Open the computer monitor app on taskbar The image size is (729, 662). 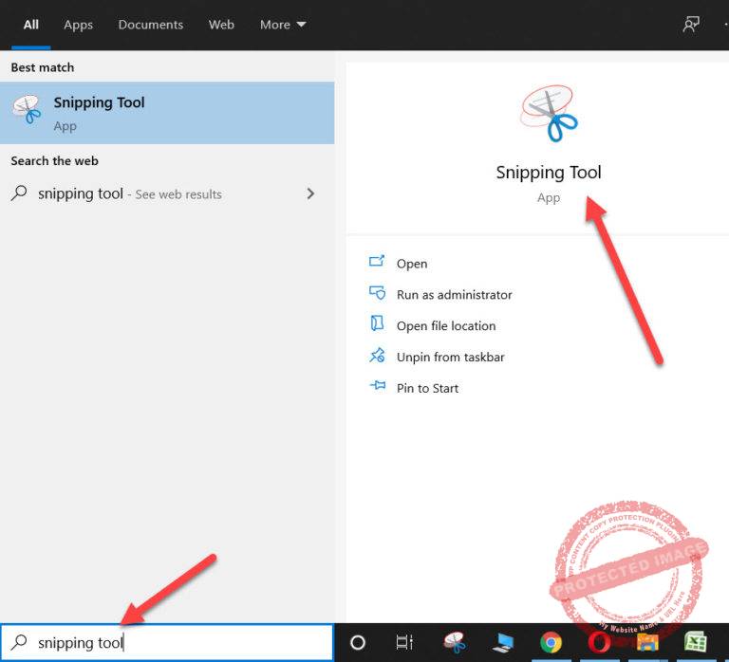[x=503, y=643]
